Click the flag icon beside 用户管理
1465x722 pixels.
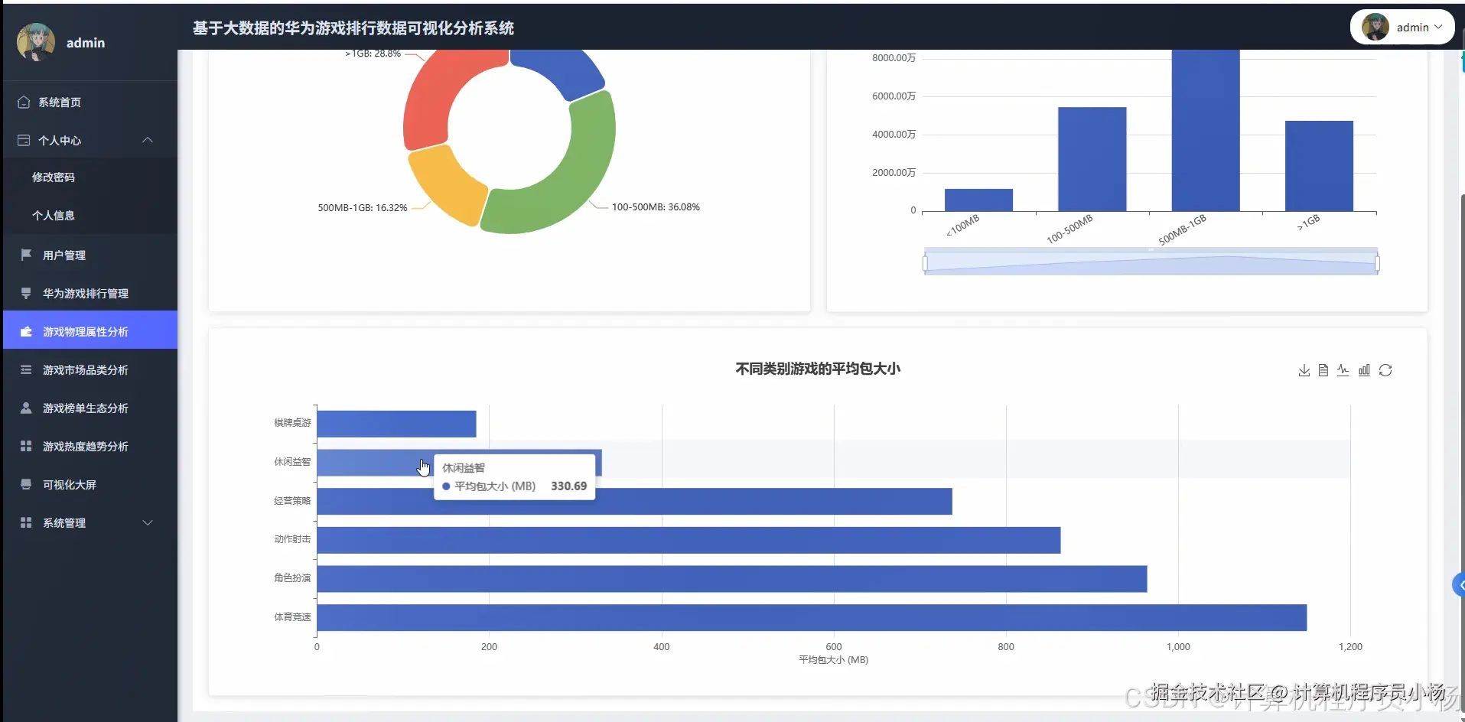pyautogui.click(x=26, y=255)
